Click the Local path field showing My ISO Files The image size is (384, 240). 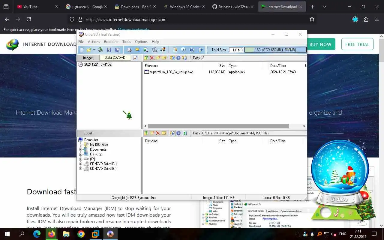(254, 133)
